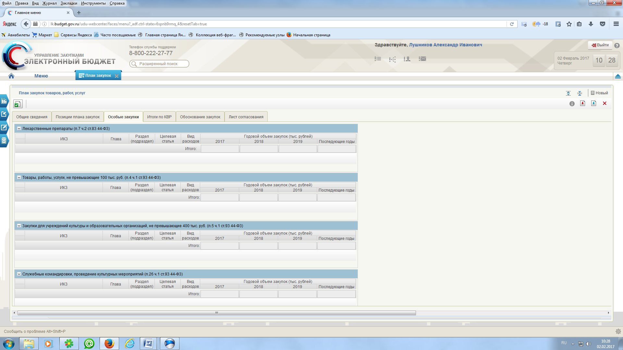Open the Итоги по КВР tab
This screenshot has height=350, width=623.
click(x=159, y=117)
